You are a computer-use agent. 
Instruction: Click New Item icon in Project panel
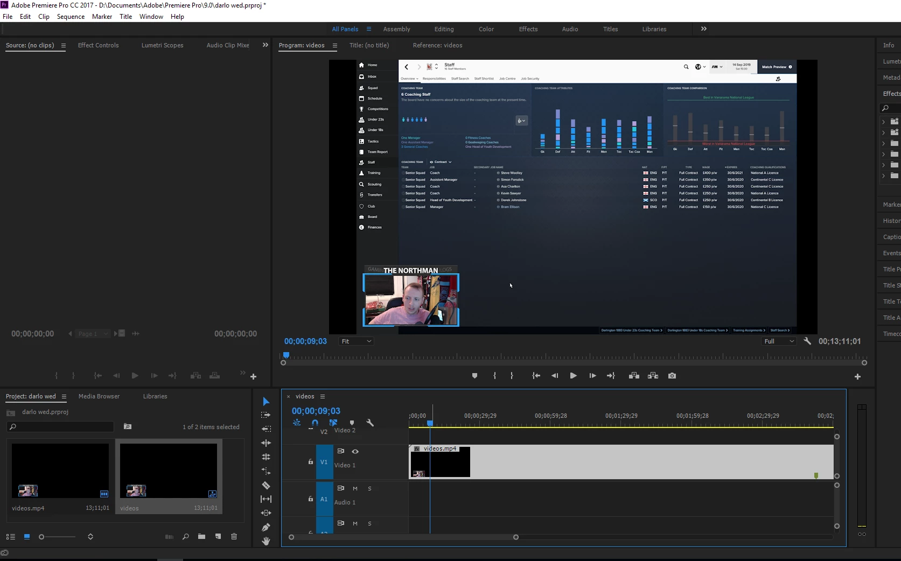tap(218, 537)
